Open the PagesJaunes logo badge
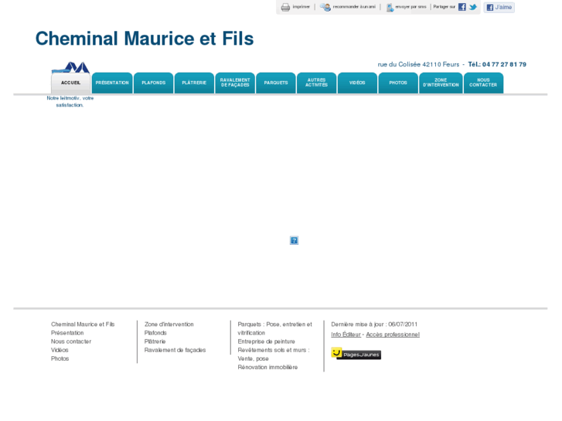Viewport: 562px width, 421px height. [356, 354]
